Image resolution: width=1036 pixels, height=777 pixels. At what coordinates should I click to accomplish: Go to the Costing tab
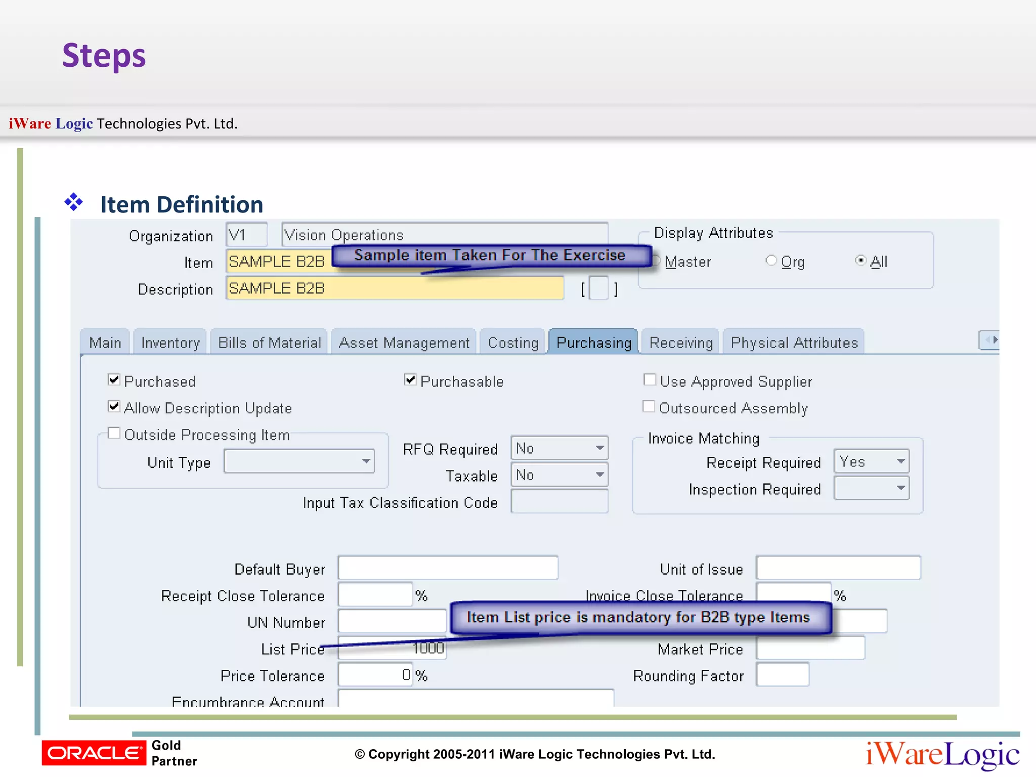(513, 342)
